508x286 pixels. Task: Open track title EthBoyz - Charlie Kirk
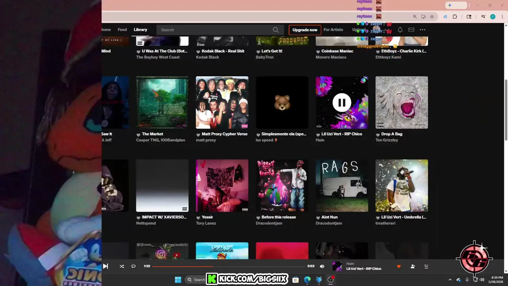pyautogui.click(x=404, y=51)
